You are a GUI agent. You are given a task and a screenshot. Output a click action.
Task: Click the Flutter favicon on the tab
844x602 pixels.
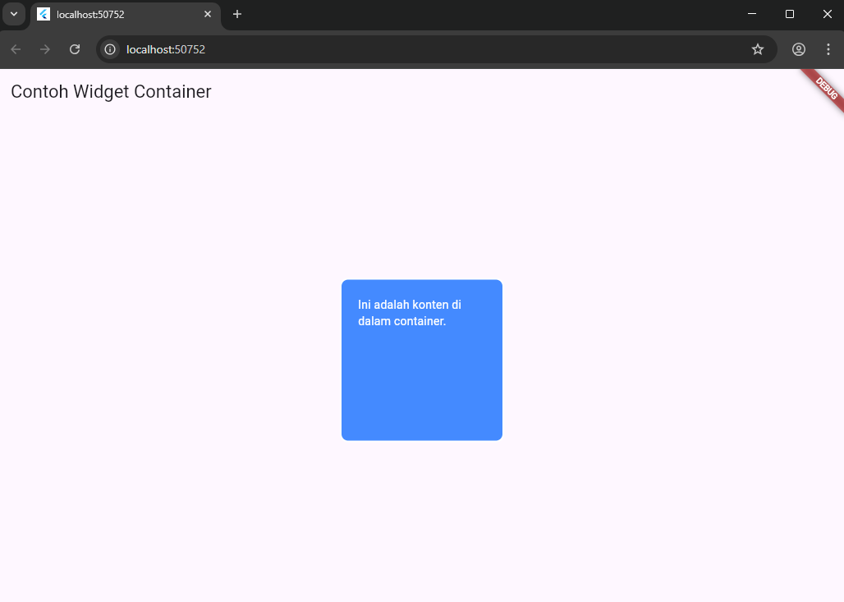pos(44,14)
